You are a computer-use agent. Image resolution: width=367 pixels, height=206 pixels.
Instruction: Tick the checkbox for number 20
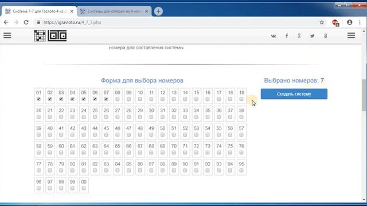tap(38, 117)
